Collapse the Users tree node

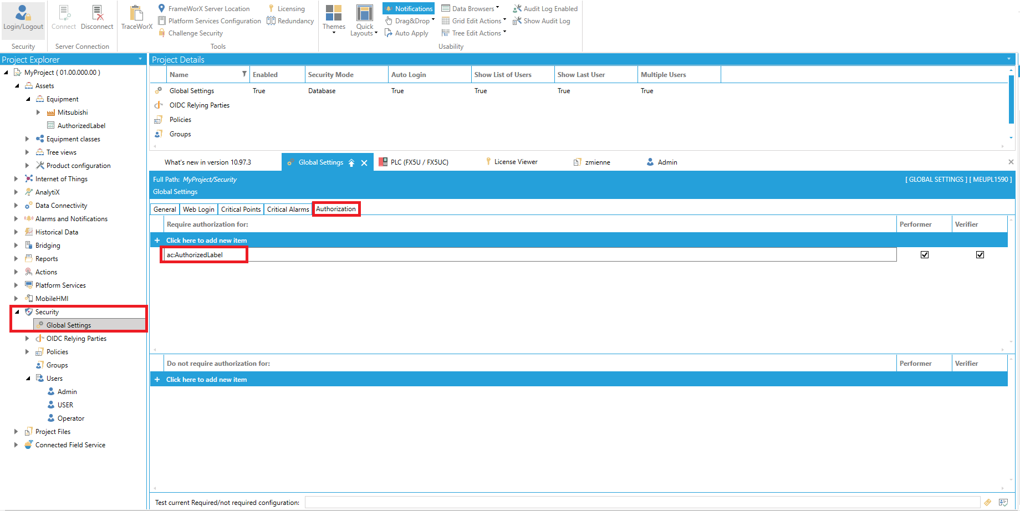pos(28,379)
